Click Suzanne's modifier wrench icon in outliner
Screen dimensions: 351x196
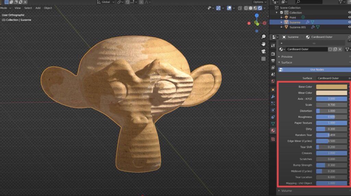(307, 22)
